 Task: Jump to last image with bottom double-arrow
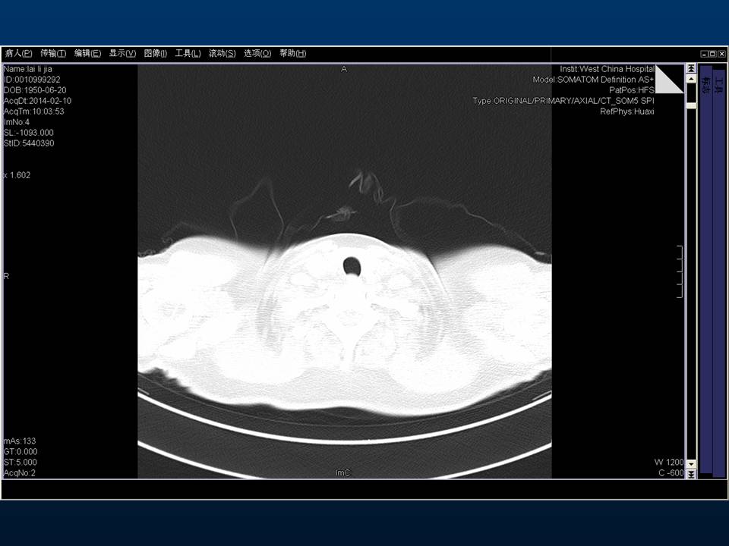(x=691, y=474)
